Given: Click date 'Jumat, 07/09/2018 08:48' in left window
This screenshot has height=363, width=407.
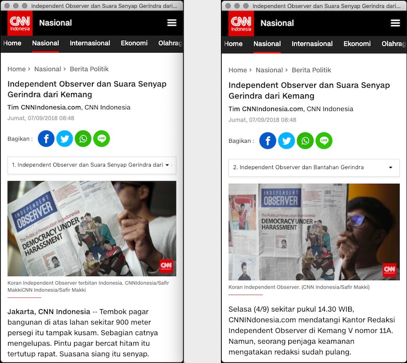Looking at the screenshot, I should (x=41, y=118).
